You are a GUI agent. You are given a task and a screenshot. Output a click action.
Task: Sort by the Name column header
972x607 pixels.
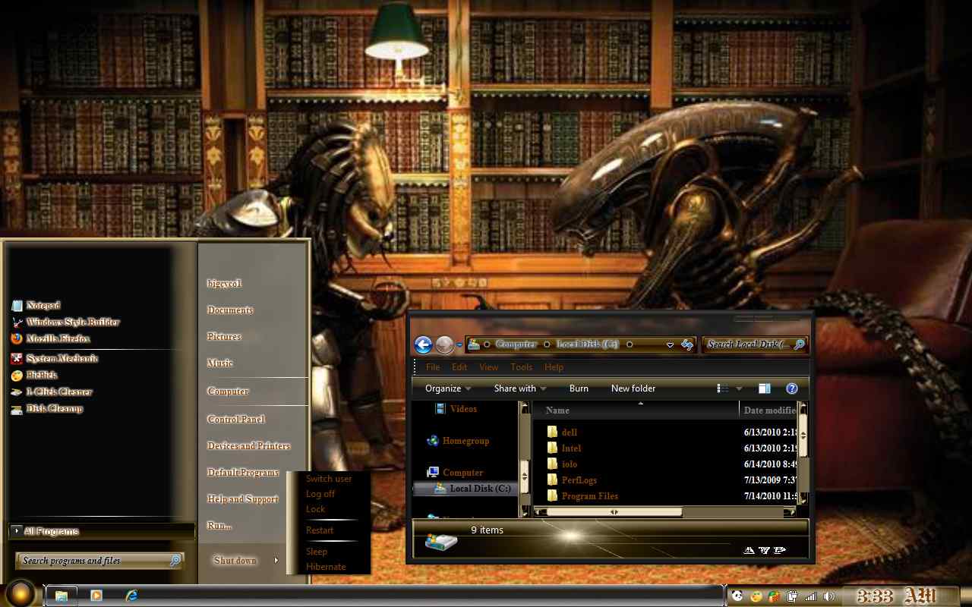635,410
